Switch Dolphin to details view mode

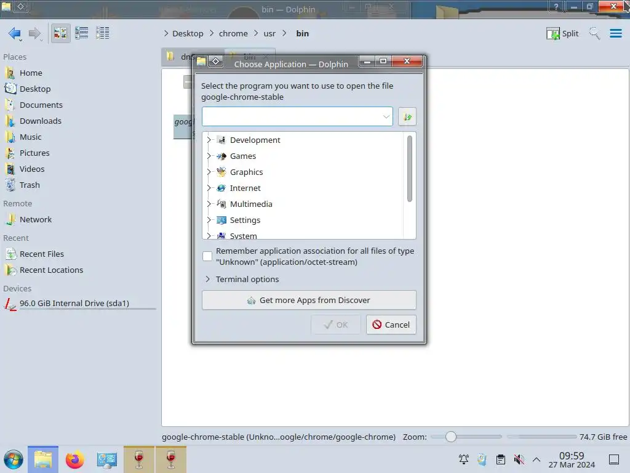[103, 33]
